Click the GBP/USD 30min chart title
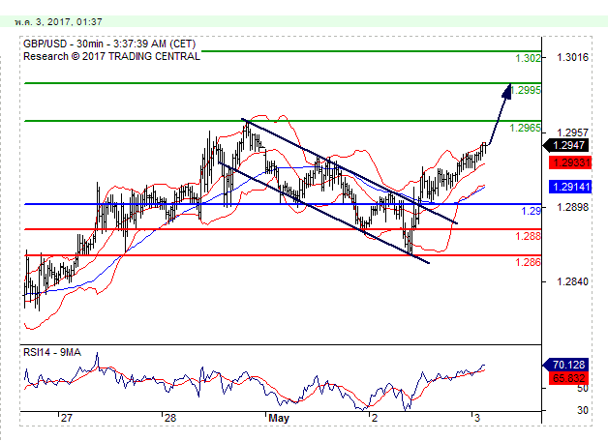This screenshot has height=441, width=608. pyautogui.click(x=106, y=44)
